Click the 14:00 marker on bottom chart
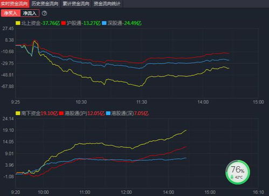 point(168,192)
